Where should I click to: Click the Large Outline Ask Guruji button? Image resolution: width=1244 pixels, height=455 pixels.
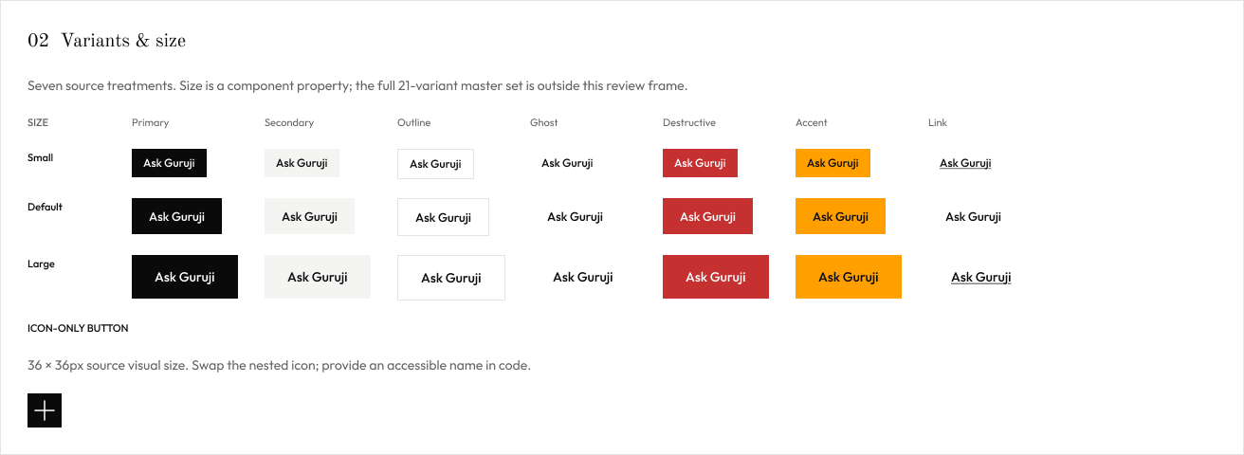[x=451, y=278]
